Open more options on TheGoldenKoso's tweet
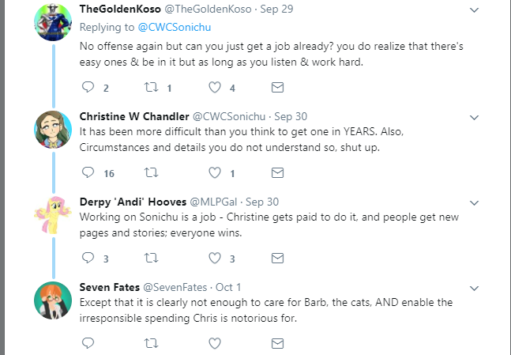Viewport: 511px width, 355px height. pos(474,10)
